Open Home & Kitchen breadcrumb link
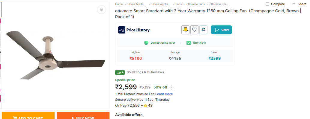The image size is (310, 119). coord(137,4)
